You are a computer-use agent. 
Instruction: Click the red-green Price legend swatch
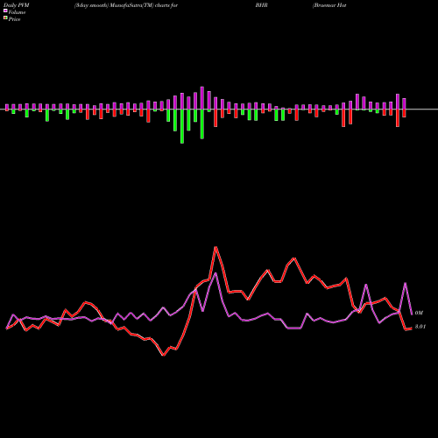click(5, 18)
